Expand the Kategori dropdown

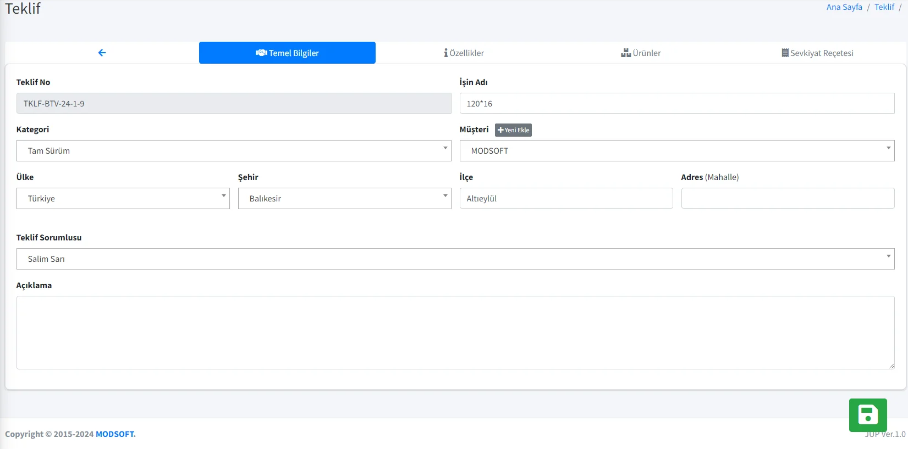tap(234, 151)
